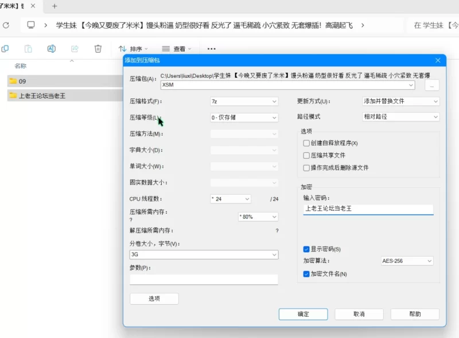Open the 加密算法 AES-256 dropdown
The height and width of the screenshot is (338, 459).
407,261
